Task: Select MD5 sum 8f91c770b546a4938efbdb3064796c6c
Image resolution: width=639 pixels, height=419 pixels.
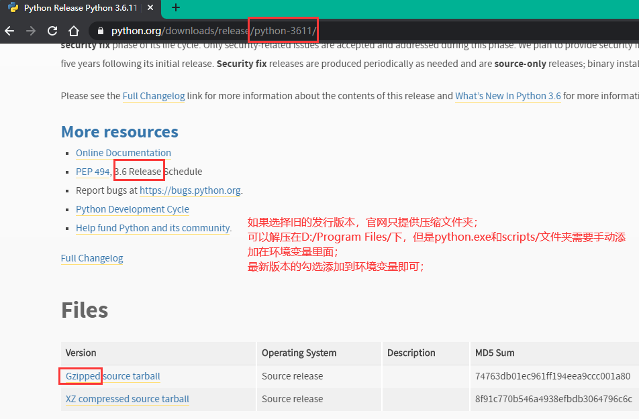Action: pos(553,399)
